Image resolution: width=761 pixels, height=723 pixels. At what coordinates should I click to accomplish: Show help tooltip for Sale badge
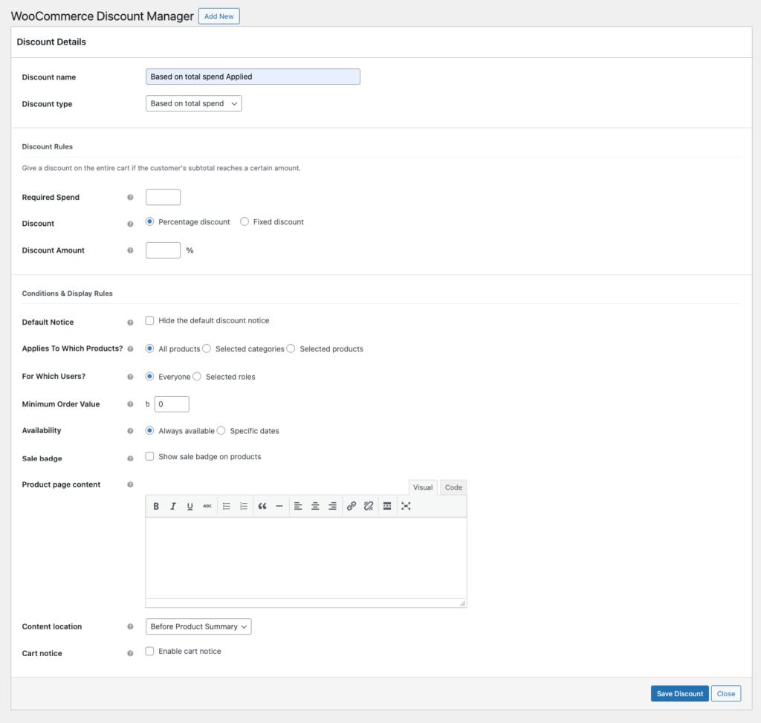130,458
